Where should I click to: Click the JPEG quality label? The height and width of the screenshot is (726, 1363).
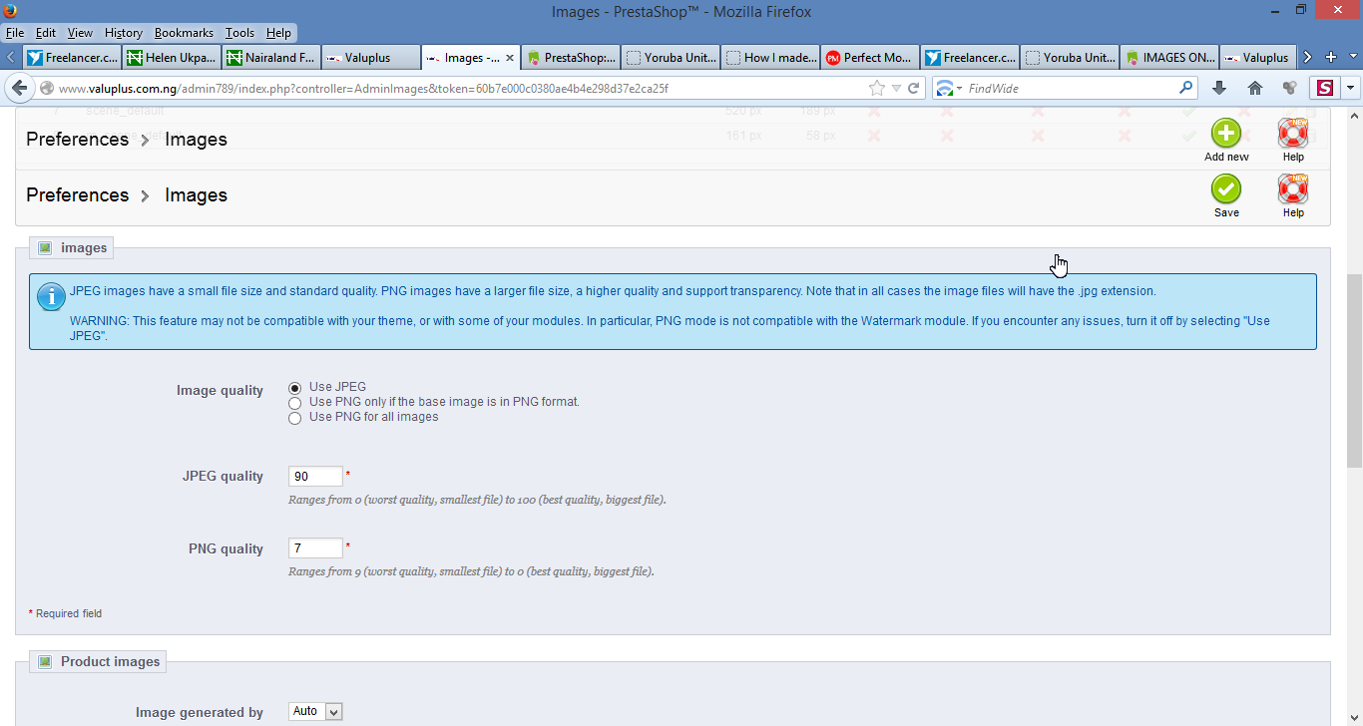point(223,476)
